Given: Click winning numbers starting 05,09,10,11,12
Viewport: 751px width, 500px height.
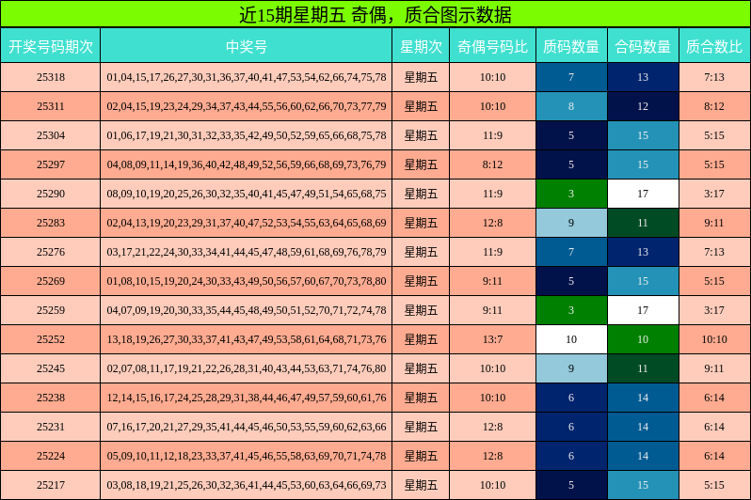Looking at the screenshot, I should [247, 457].
